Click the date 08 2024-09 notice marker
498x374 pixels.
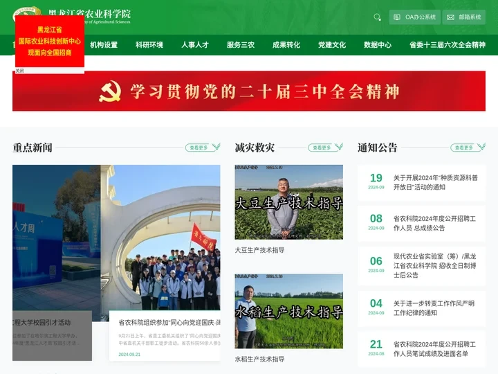pos(376,222)
